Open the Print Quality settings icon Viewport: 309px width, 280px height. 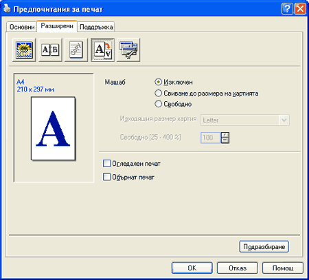(x=24, y=50)
